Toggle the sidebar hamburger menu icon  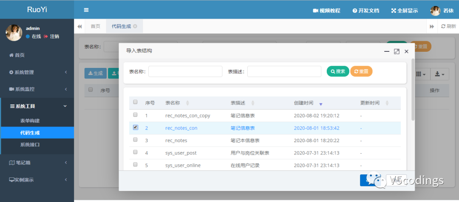tap(86, 10)
